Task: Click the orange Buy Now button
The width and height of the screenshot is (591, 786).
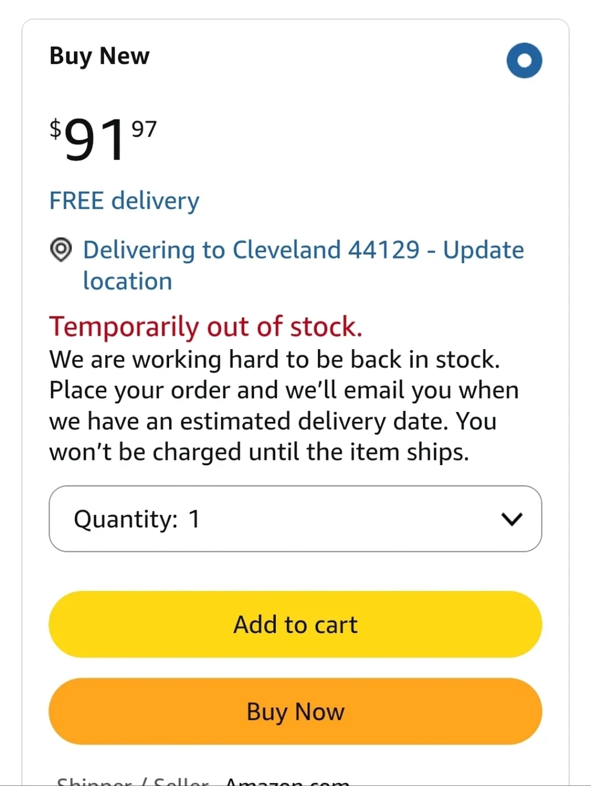Action: click(x=295, y=712)
